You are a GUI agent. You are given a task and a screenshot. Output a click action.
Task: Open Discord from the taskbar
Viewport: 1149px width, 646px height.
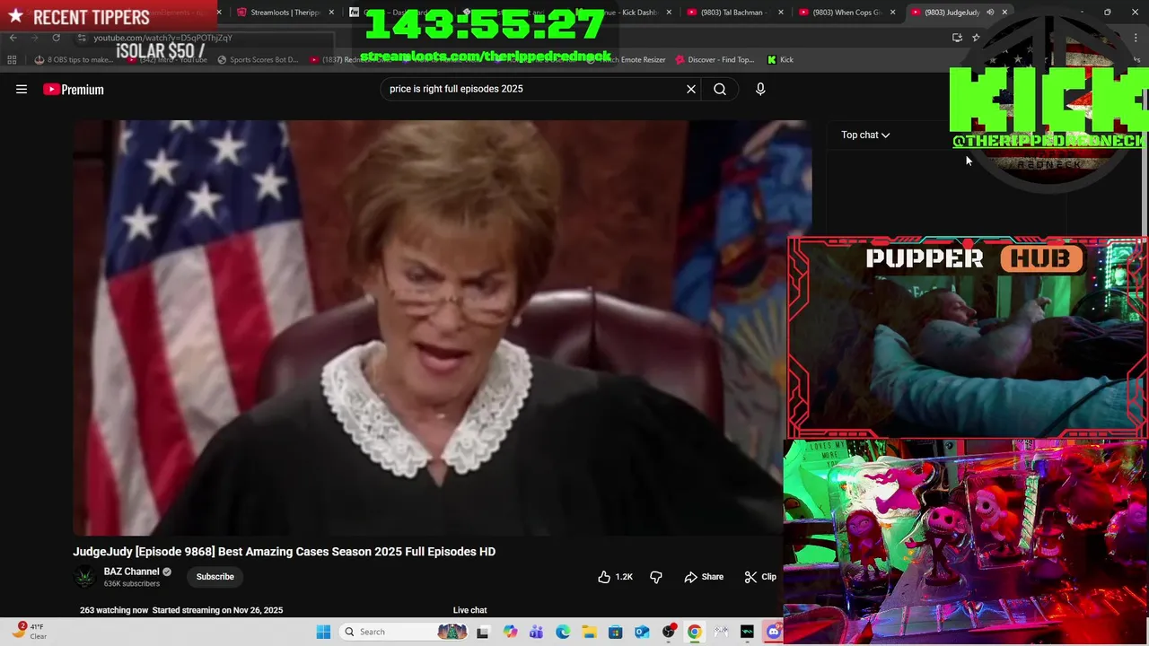click(x=773, y=632)
